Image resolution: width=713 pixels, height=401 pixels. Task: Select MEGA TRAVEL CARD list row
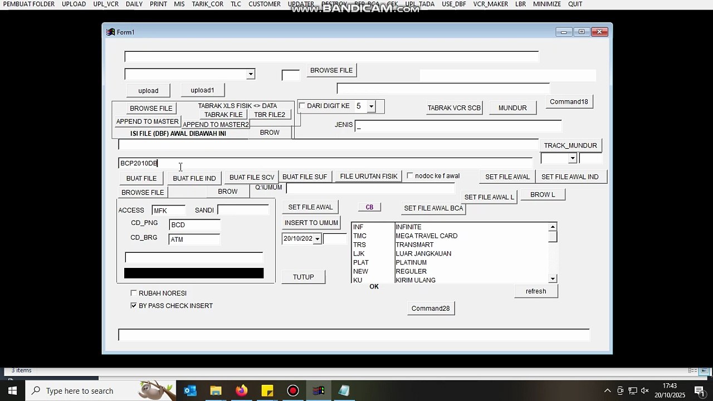pos(450,236)
